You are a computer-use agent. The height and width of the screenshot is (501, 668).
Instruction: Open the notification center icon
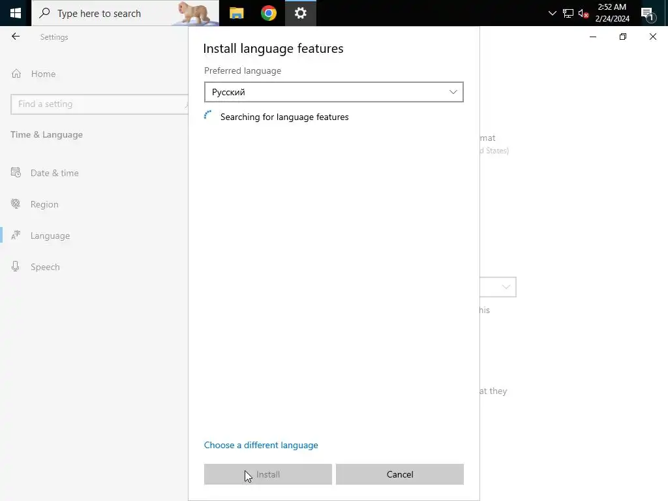[x=648, y=14]
